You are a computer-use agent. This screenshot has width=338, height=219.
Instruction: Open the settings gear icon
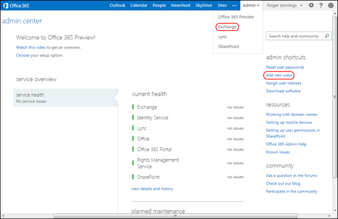311,5
